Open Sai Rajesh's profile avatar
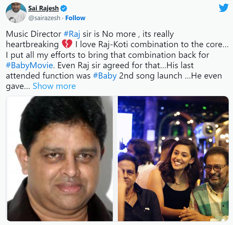 [x=16, y=13]
